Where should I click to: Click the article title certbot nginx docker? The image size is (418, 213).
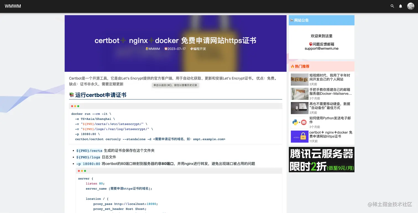pos(175,40)
